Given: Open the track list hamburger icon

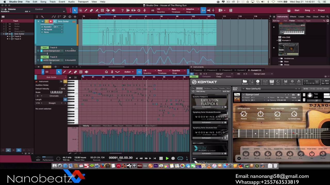Looking at the screenshot, I should pos(3,17).
